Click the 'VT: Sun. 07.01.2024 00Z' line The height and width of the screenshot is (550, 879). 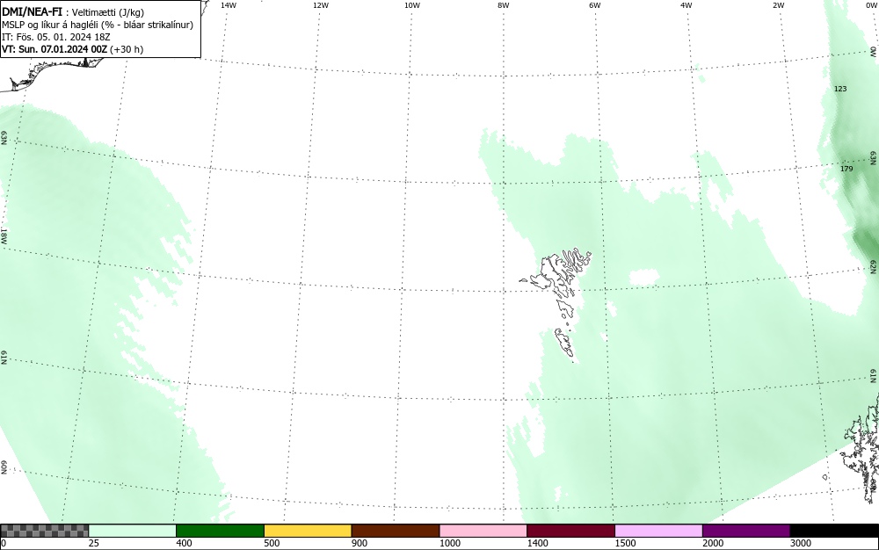coord(72,49)
